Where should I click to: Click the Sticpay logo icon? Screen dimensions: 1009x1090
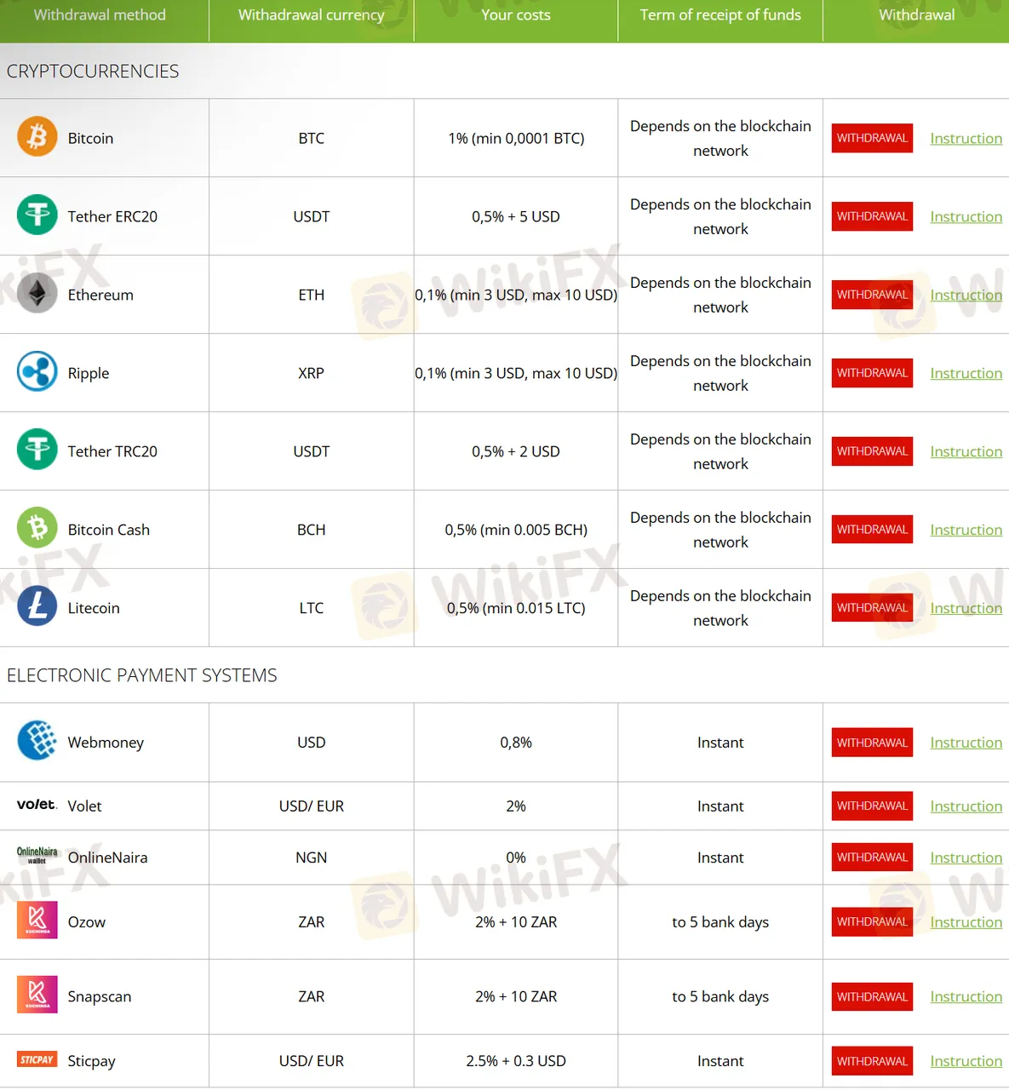pos(37,1059)
